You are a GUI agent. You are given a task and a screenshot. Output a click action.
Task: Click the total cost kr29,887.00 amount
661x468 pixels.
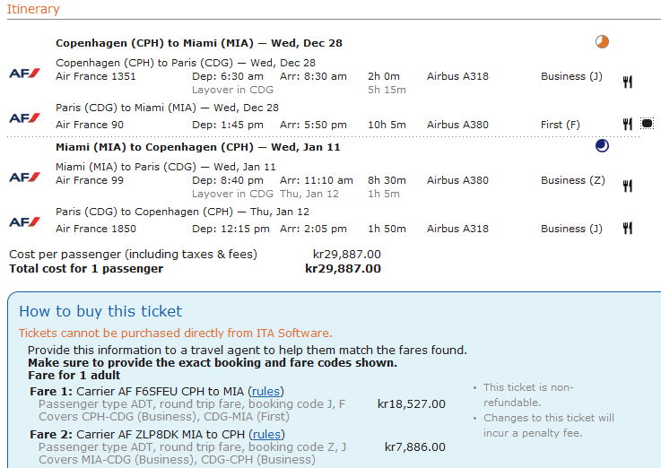coord(343,269)
